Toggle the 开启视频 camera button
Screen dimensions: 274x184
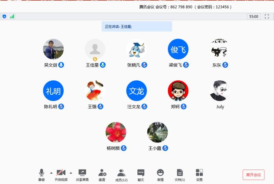(x=61, y=173)
